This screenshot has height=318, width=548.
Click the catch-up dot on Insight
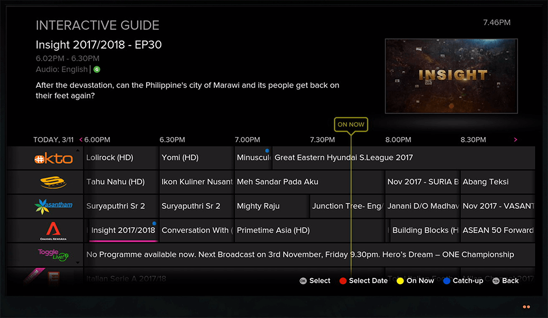click(x=154, y=223)
